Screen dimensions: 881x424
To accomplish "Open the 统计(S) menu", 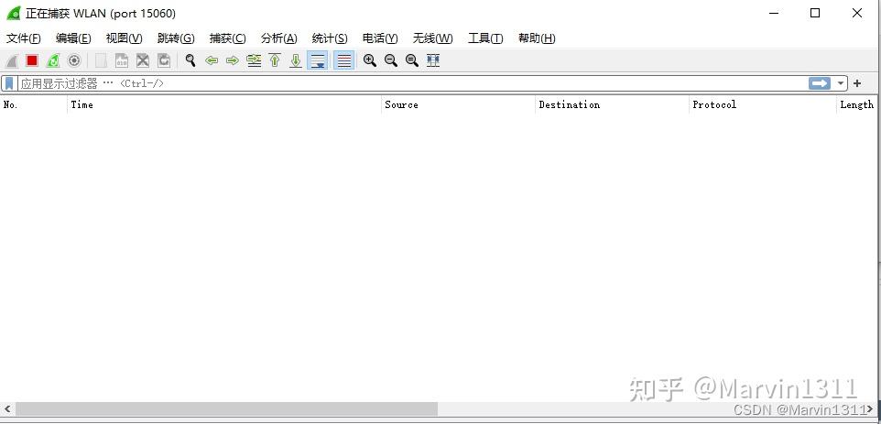I will click(330, 38).
